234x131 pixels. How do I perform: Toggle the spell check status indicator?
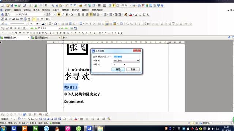coord(55,123)
